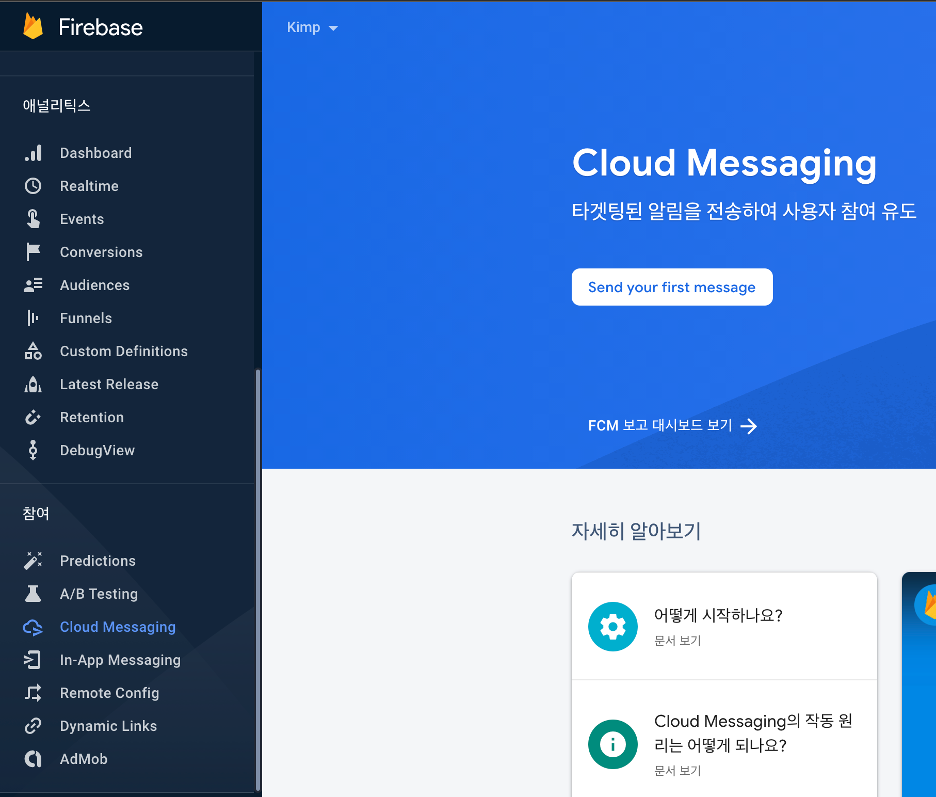Click the teal gear icon in getting-started card
Viewport: 936px width, 797px height.
613,627
